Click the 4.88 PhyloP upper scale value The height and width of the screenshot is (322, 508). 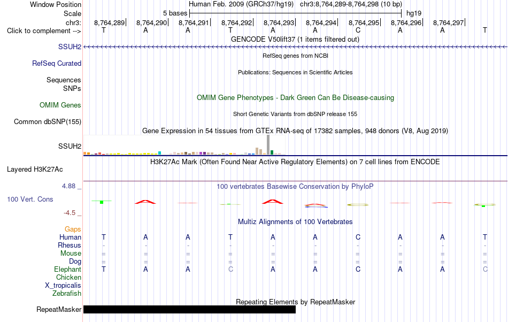click(68, 186)
